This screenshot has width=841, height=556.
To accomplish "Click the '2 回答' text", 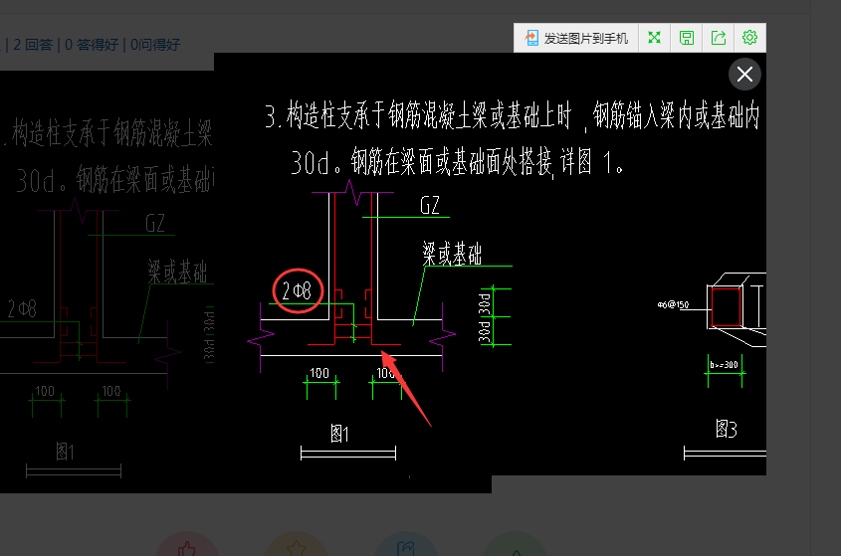I will coord(33,45).
